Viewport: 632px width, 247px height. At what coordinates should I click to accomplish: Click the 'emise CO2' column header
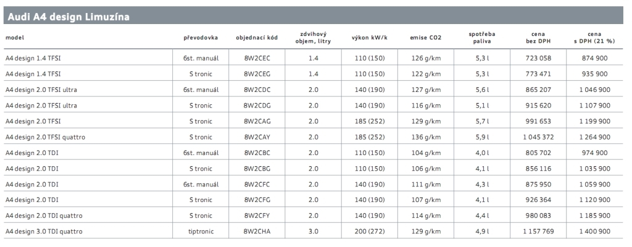[x=425, y=38]
